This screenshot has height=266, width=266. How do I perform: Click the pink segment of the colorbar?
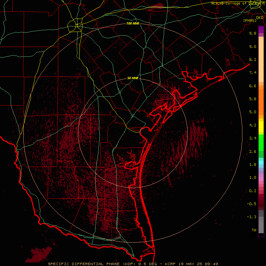(261, 179)
